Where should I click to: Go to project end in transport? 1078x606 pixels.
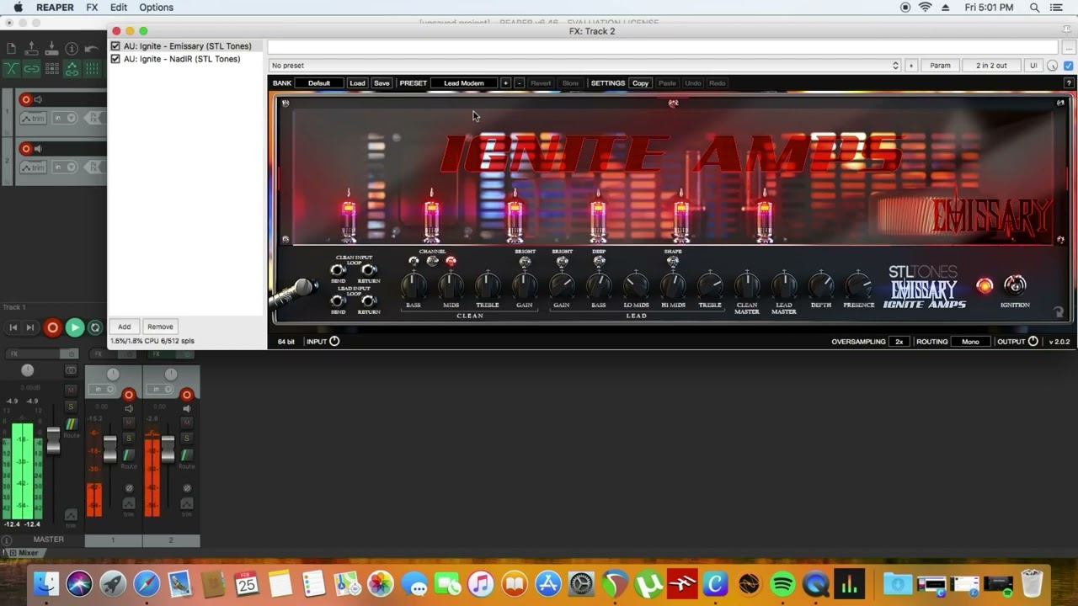point(30,327)
